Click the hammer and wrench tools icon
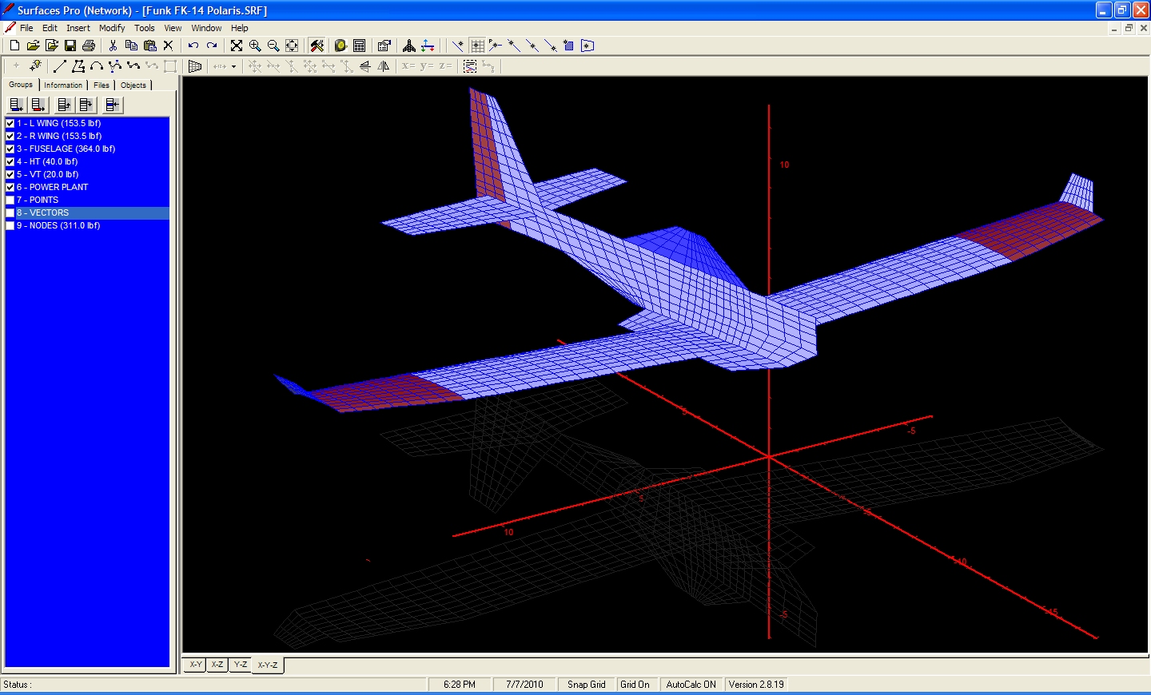This screenshot has width=1151, height=695. click(x=317, y=46)
